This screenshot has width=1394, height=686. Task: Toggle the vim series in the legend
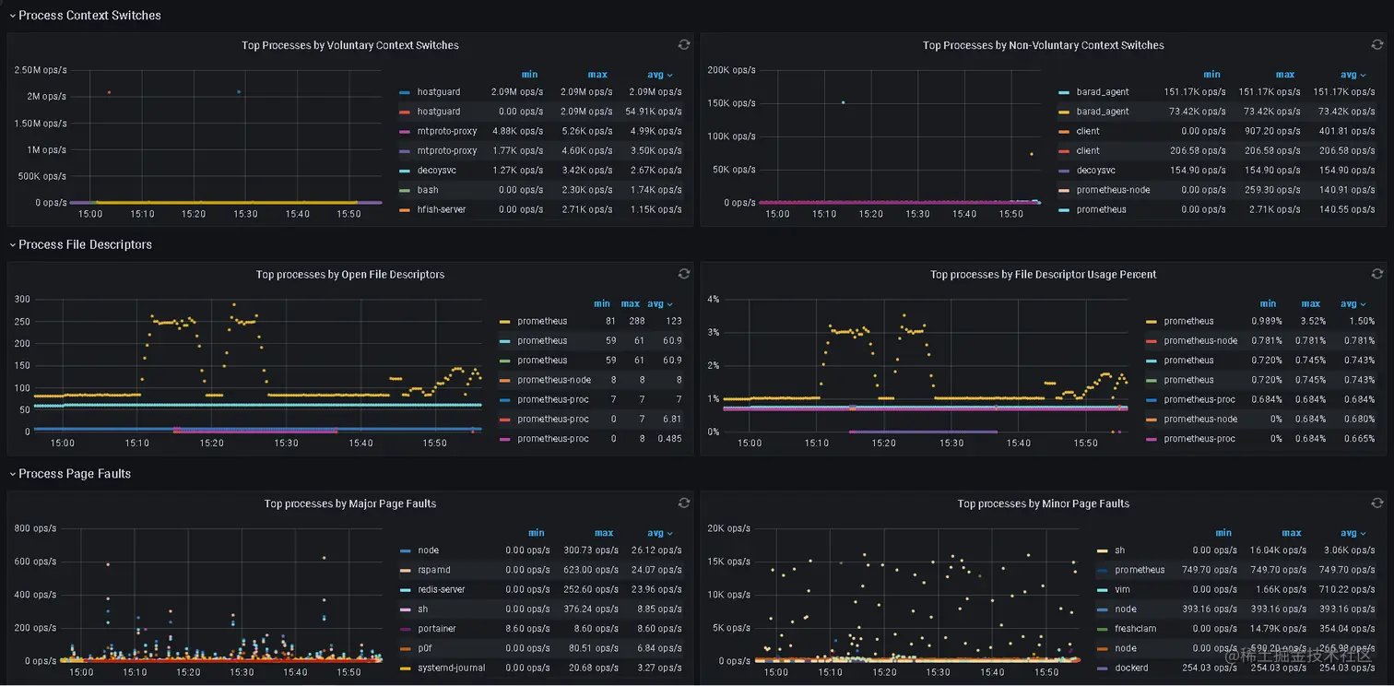click(x=1122, y=589)
